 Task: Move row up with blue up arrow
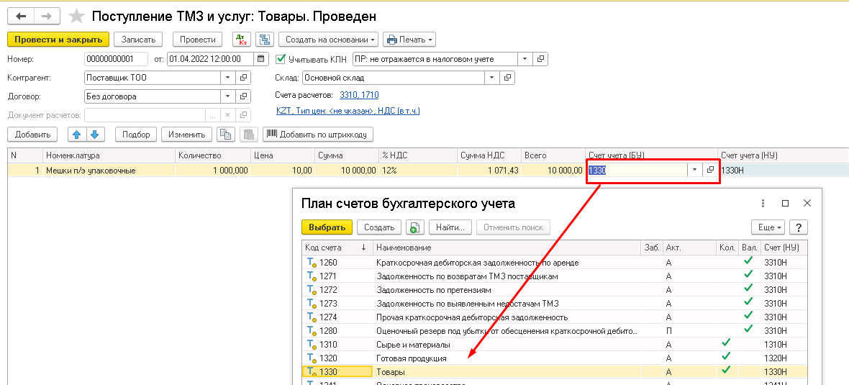[x=76, y=135]
